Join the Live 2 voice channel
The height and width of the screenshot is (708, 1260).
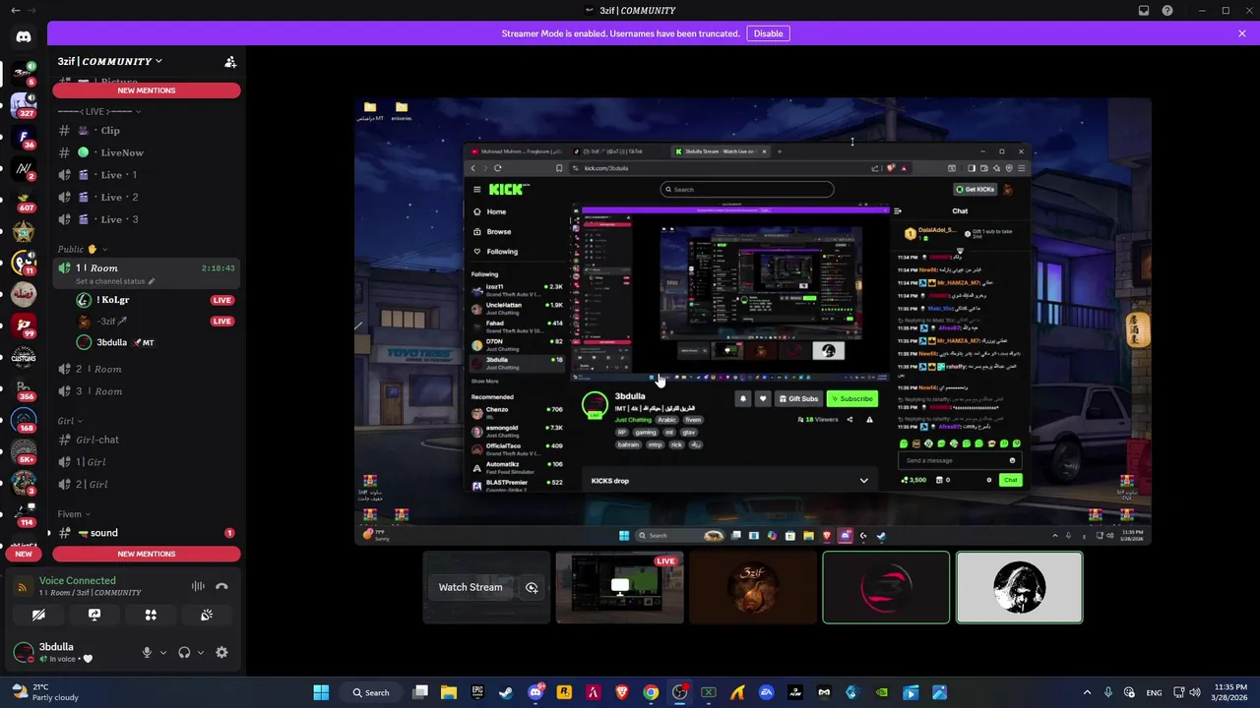pos(147,197)
